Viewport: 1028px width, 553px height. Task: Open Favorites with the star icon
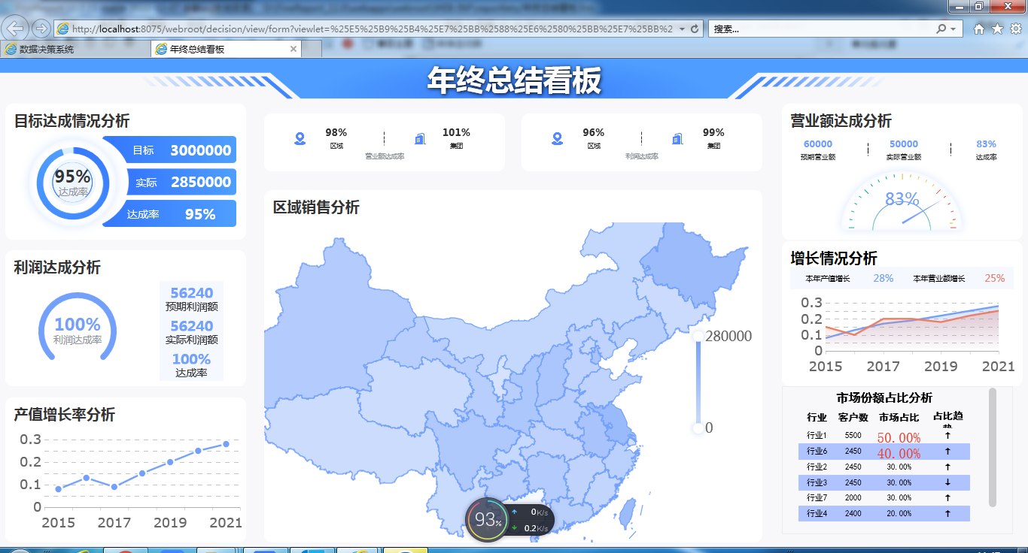[997, 29]
